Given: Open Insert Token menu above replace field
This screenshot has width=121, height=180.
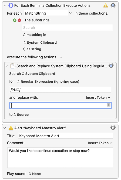Looking at the screenshot, I should click(98, 98).
